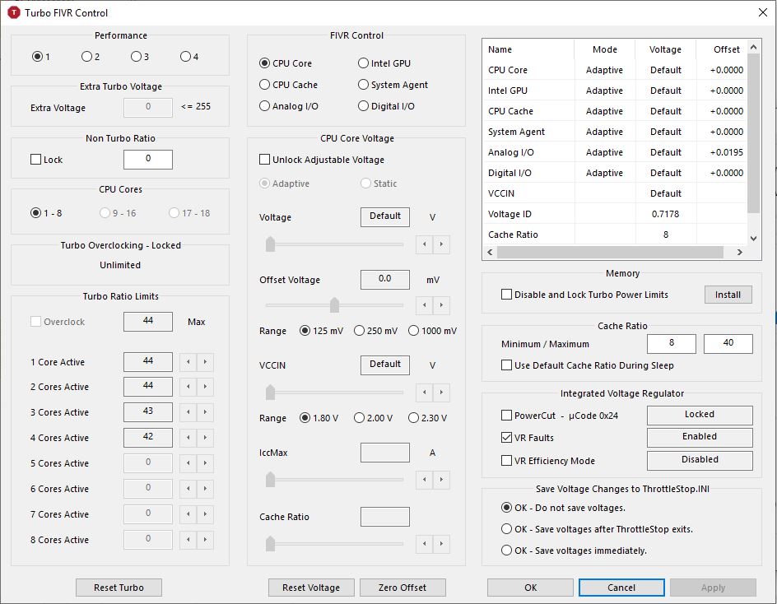Click the Reset Voltage button
Viewport: 777px width, 604px height.
point(311,588)
